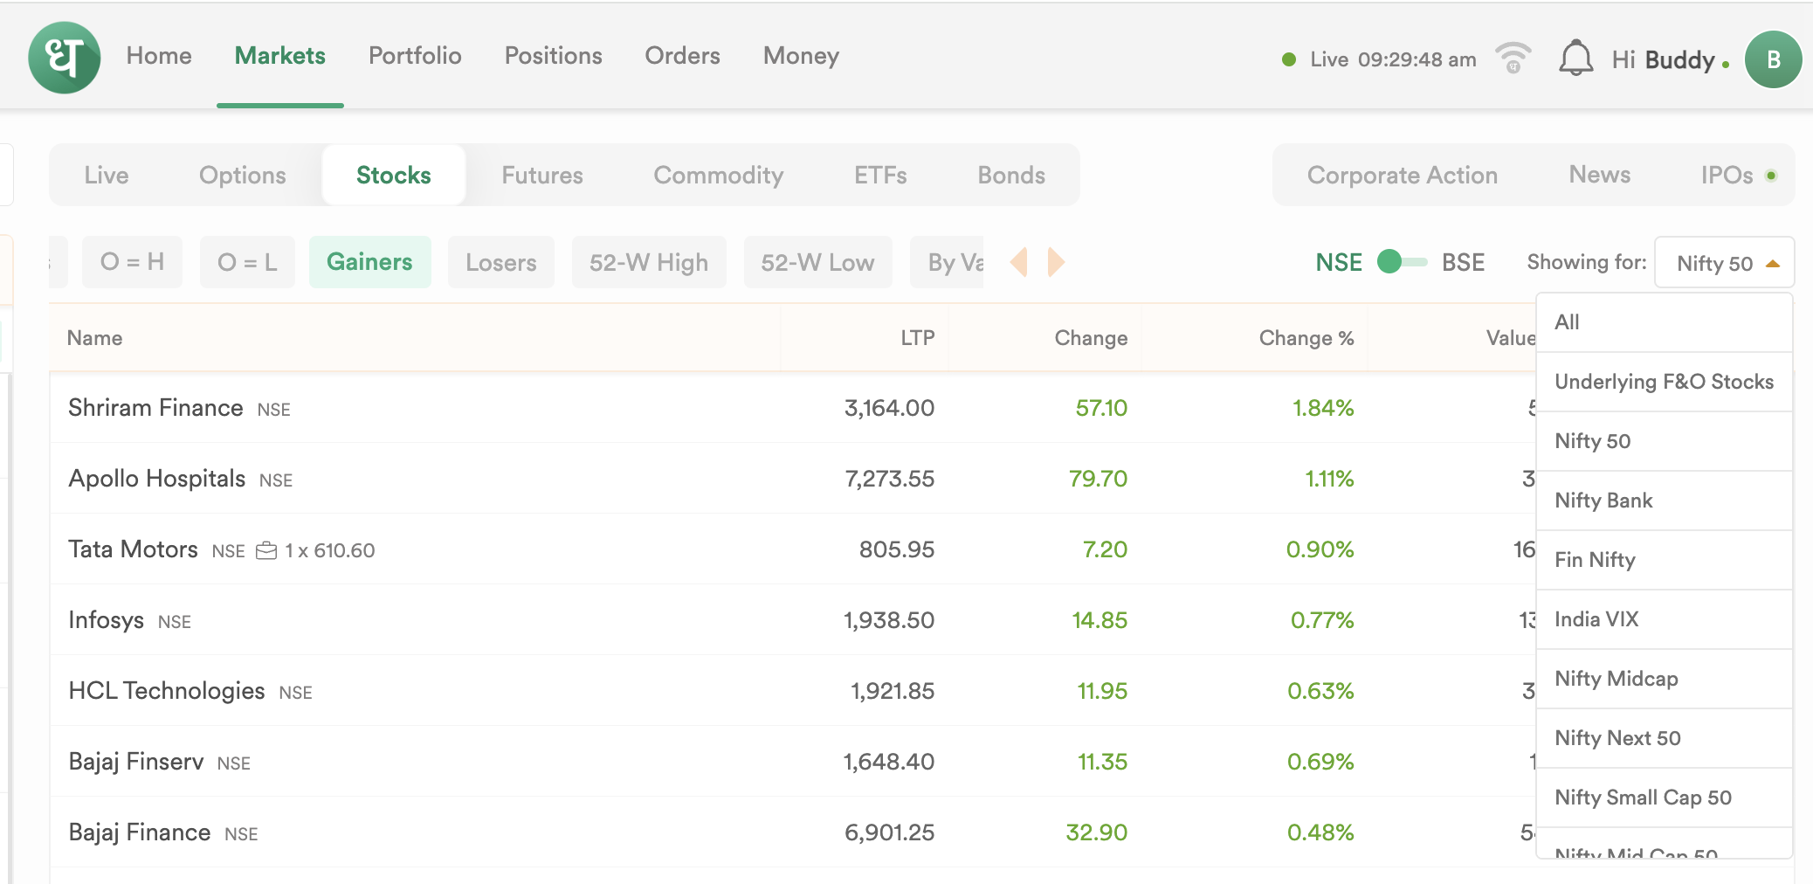Image resolution: width=1813 pixels, height=884 pixels.
Task: Open the user profile avatar B
Action: 1773,59
